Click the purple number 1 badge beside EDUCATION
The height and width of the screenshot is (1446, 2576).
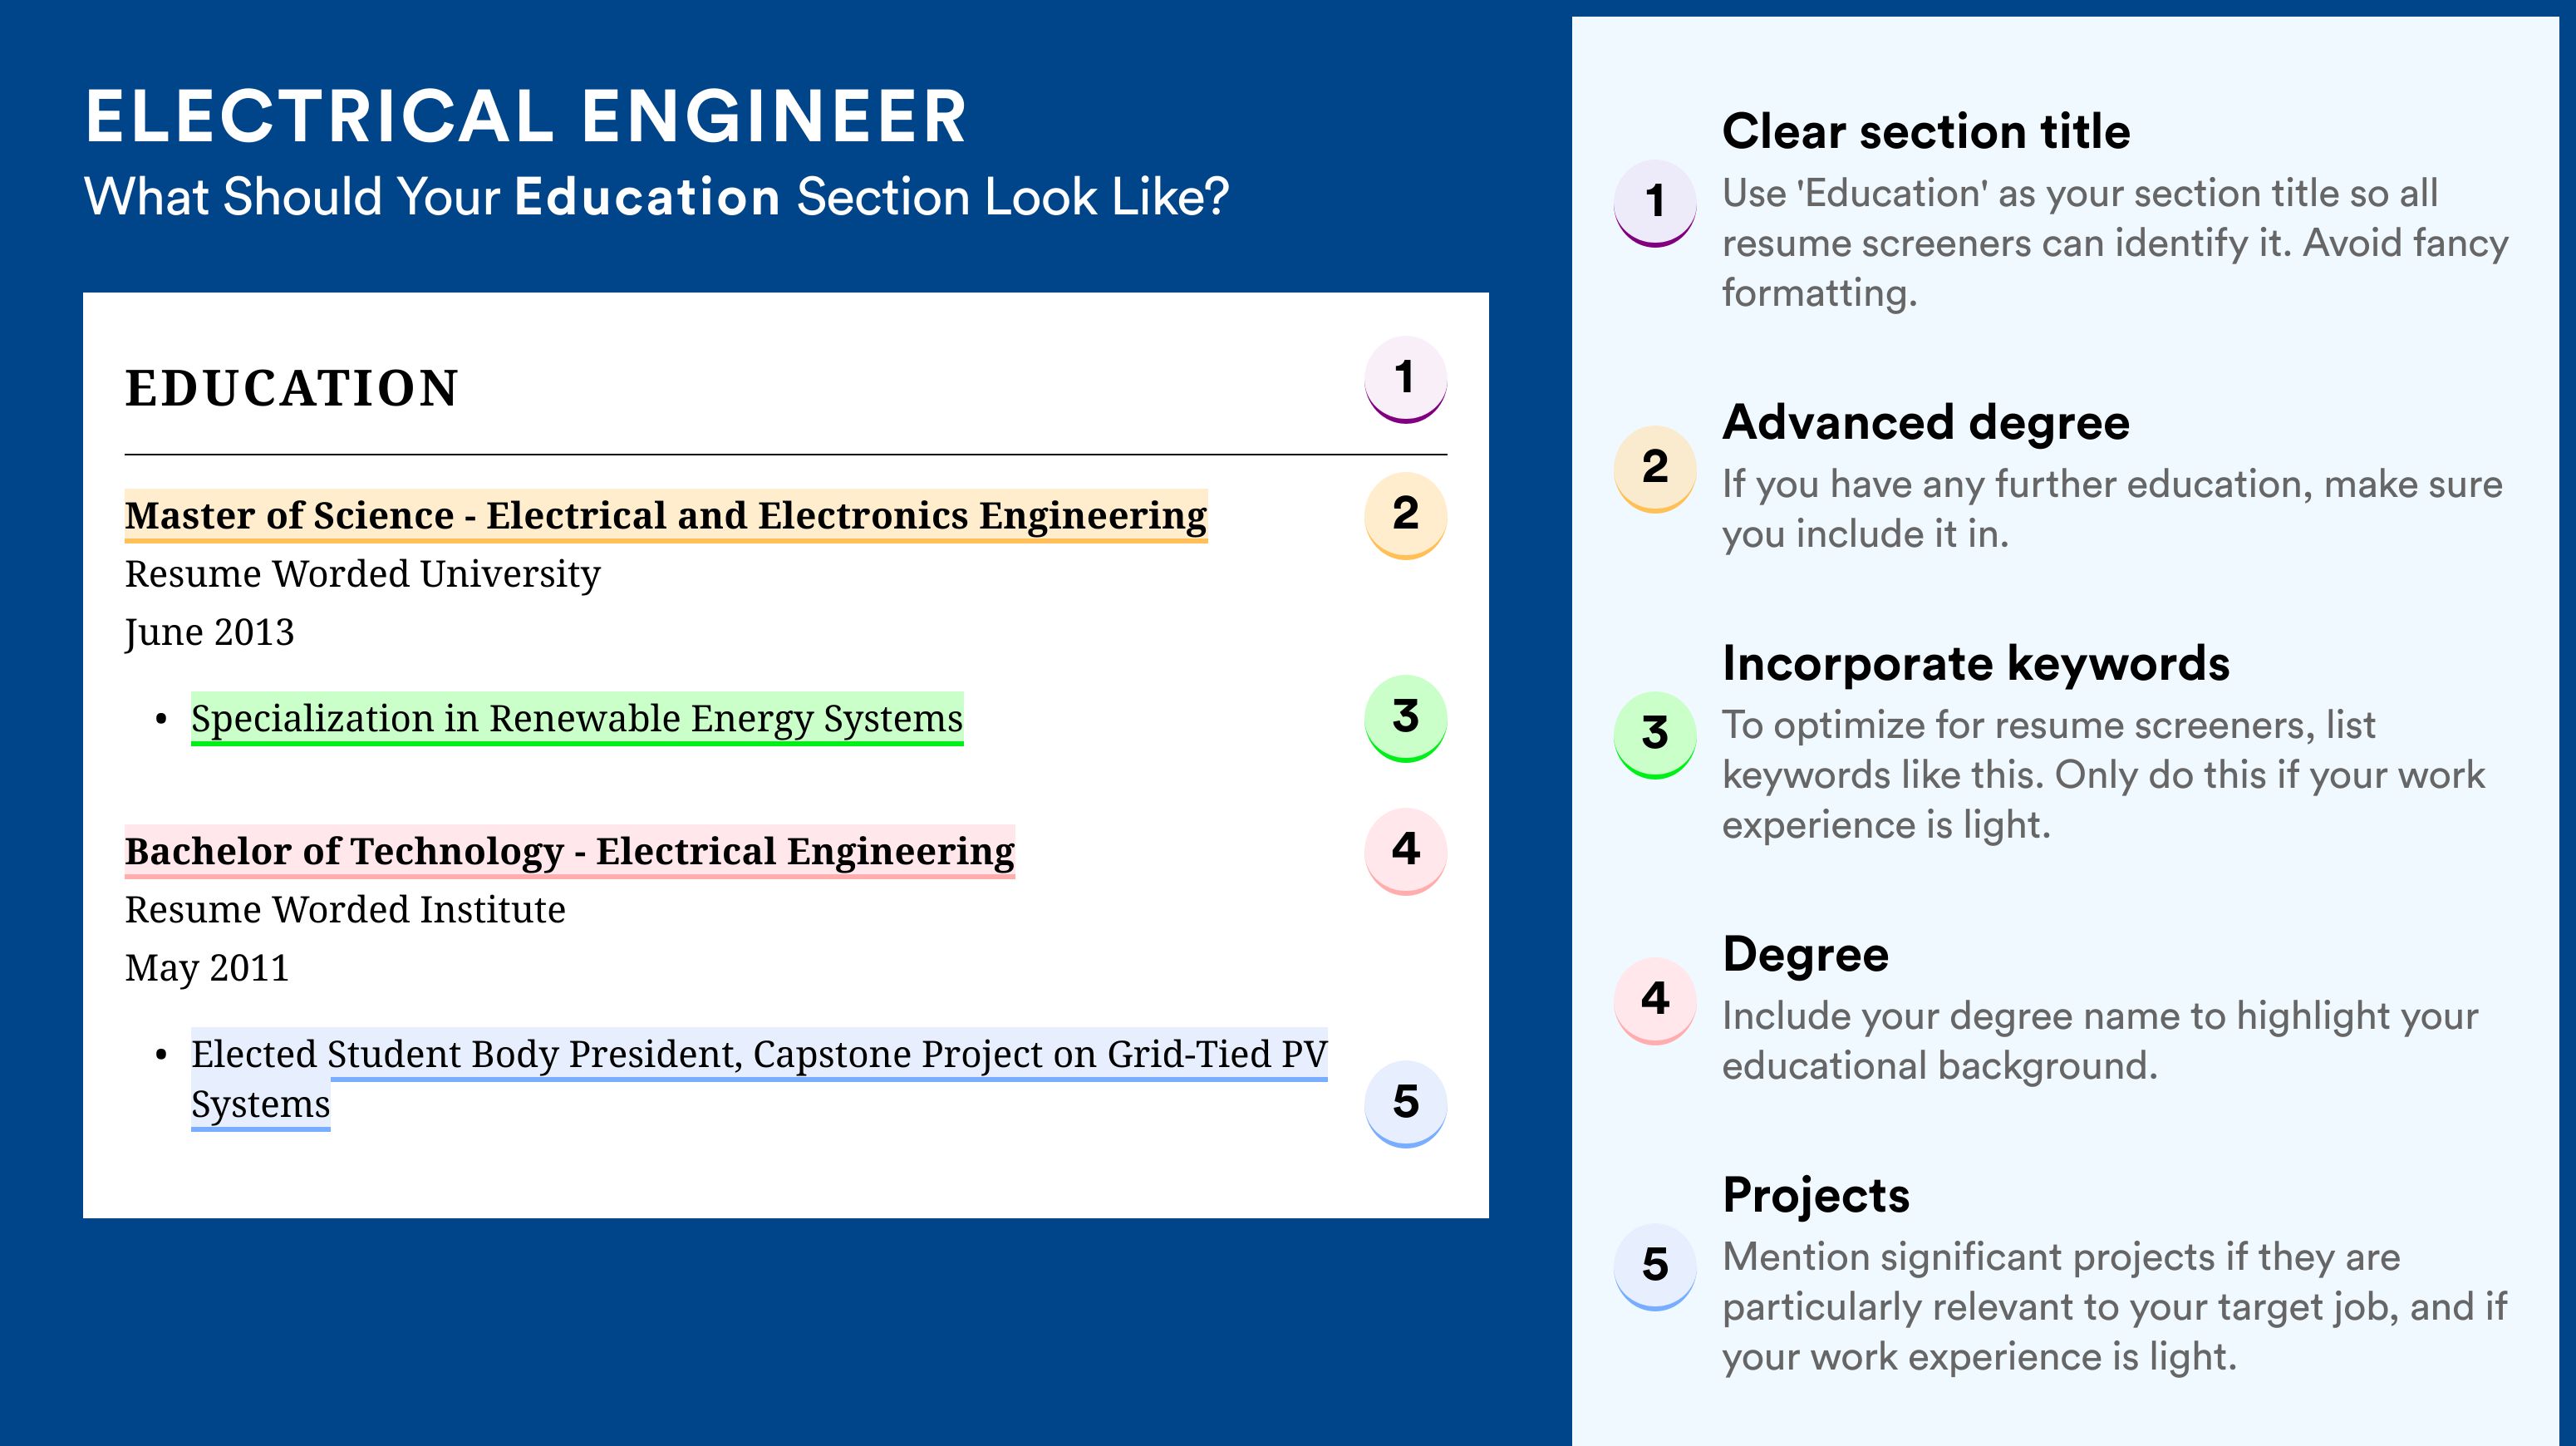(x=1405, y=379)
